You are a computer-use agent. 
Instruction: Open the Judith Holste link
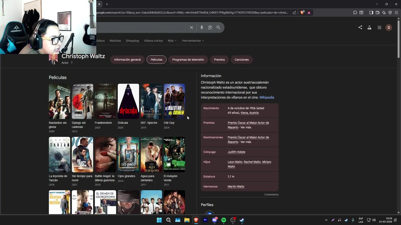(237, 152)
